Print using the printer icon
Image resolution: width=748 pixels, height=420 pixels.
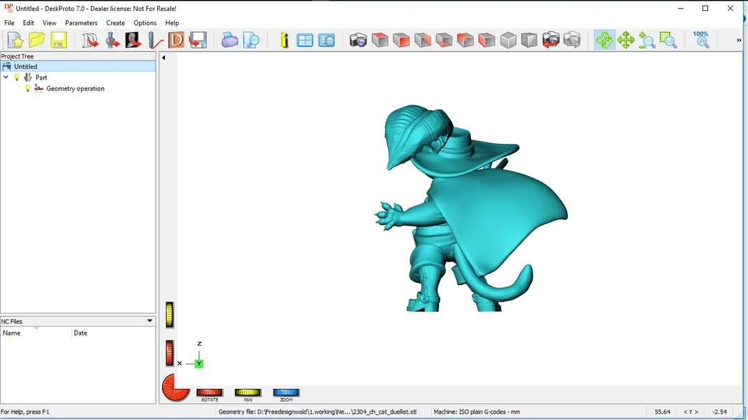[x=229, y=40]
